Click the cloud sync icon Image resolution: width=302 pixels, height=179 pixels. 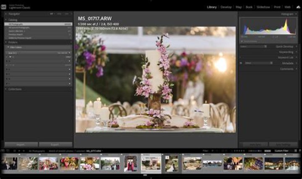[x=298, y=7]
